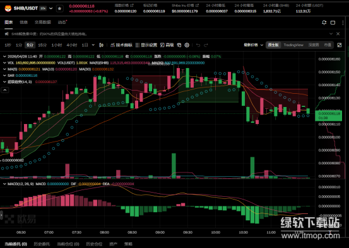Close the SHIB announcement banner
The width and height of the screenshot is (349, 248).
coord(338,34)
